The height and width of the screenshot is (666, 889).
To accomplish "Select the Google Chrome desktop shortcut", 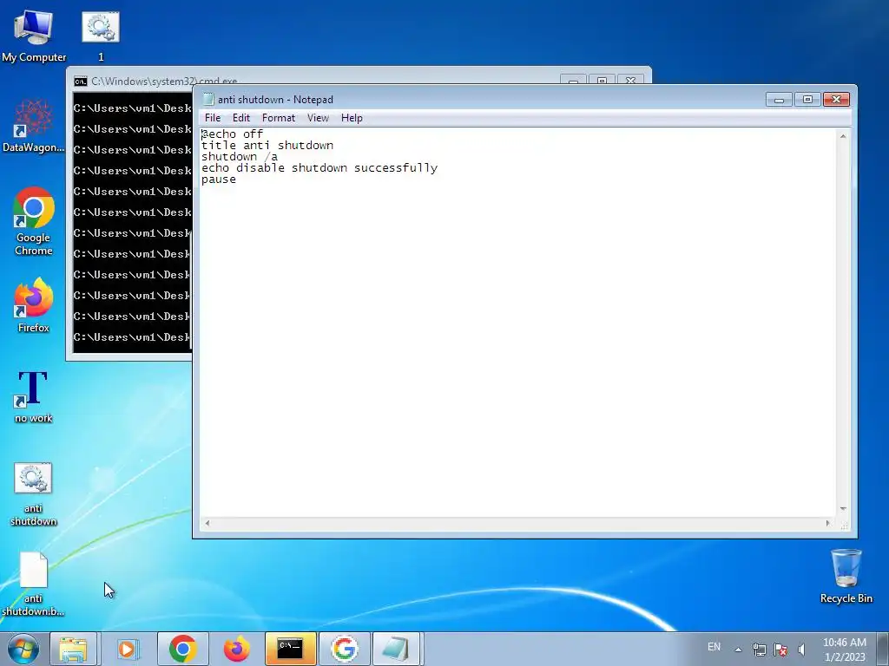I will (x=34, y=221).
